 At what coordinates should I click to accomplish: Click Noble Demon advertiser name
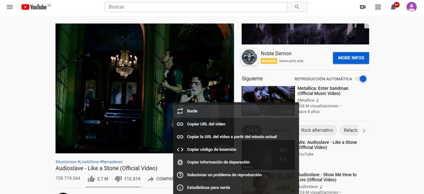click(x=276, y=53)
